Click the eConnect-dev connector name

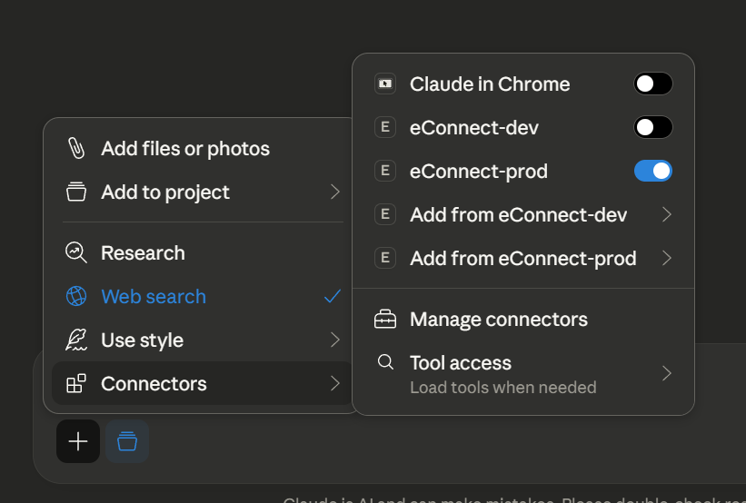[x=474, y=127]
